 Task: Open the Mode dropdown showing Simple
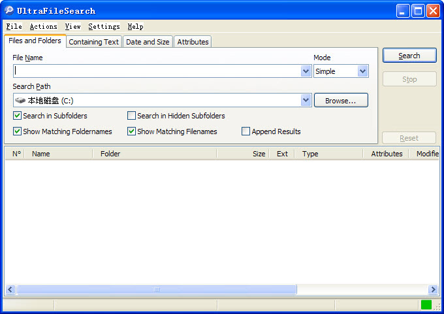tap(362, 71)
